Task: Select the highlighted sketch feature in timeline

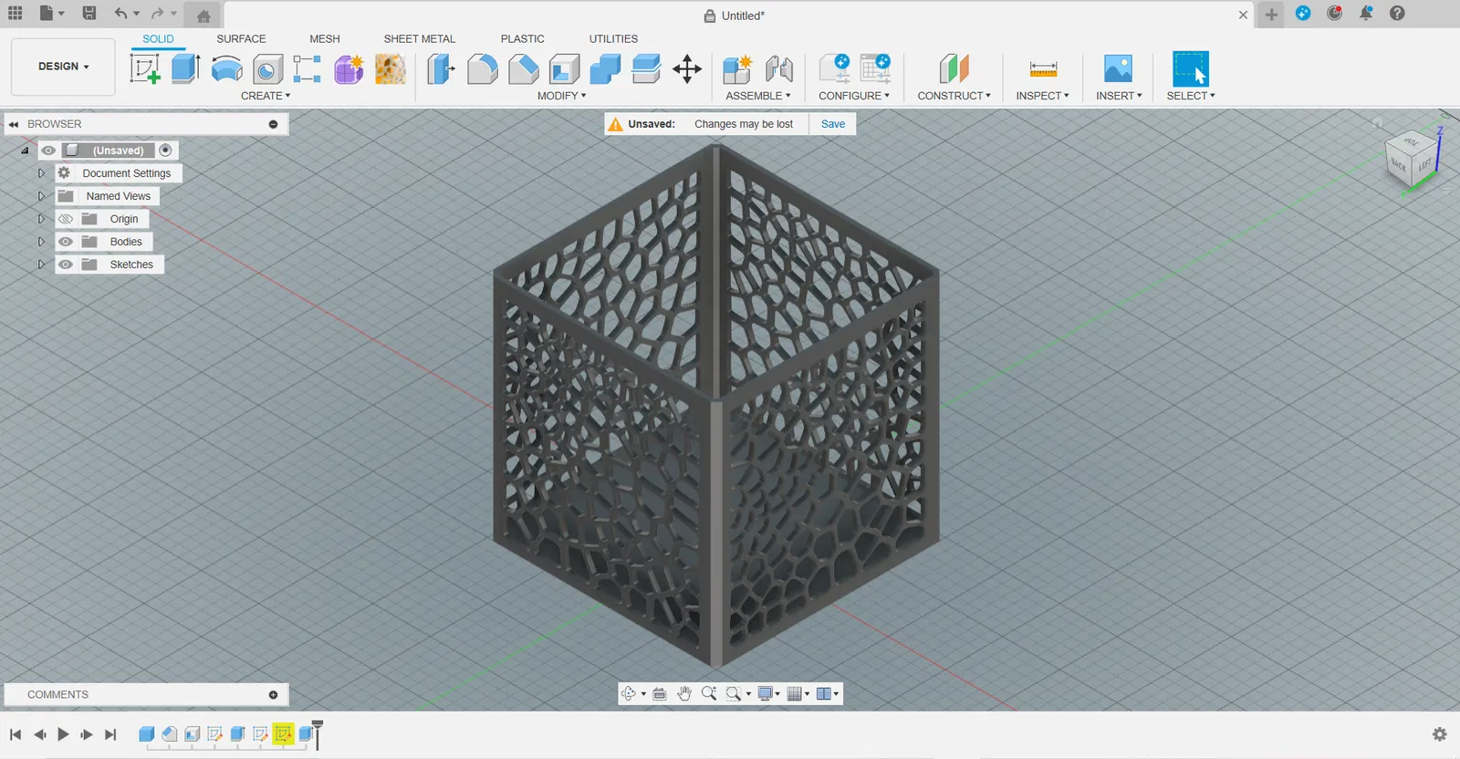Action: (x=283, y=733)
